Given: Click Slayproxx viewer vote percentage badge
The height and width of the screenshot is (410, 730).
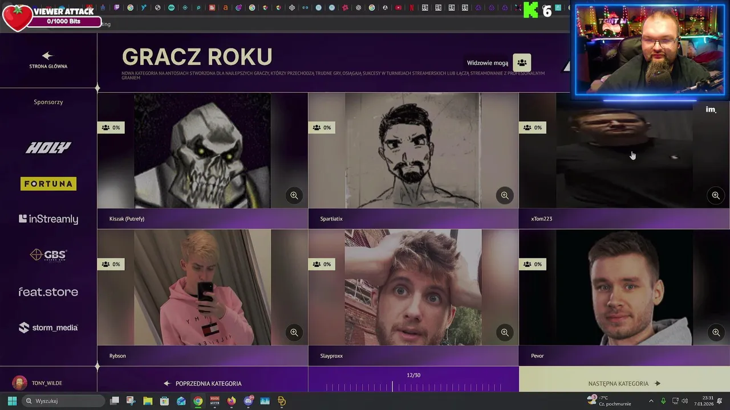Looking at the screenshot, I should (322, 264).
